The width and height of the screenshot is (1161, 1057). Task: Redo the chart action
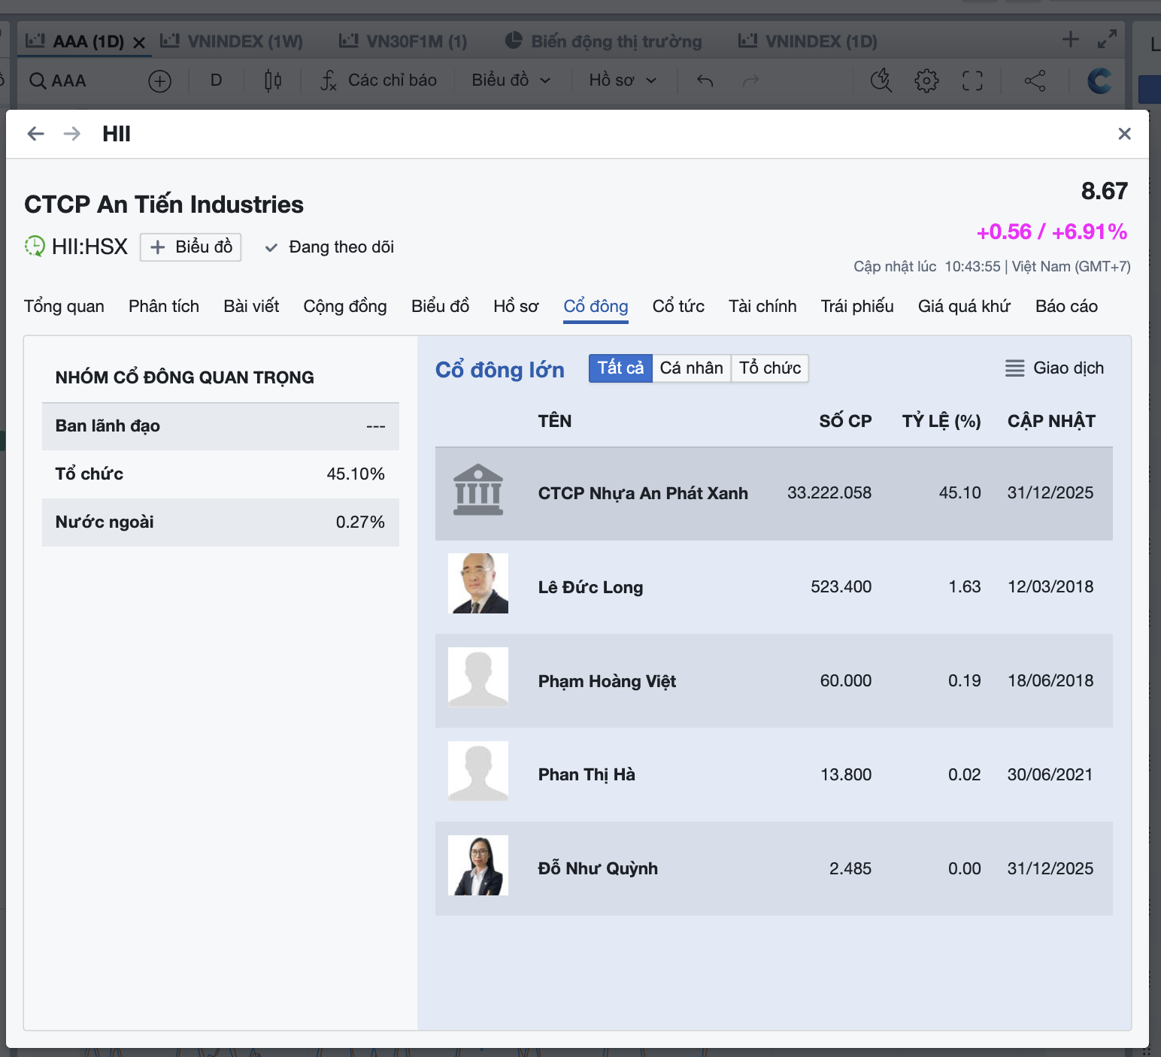(x=750, y=80)
